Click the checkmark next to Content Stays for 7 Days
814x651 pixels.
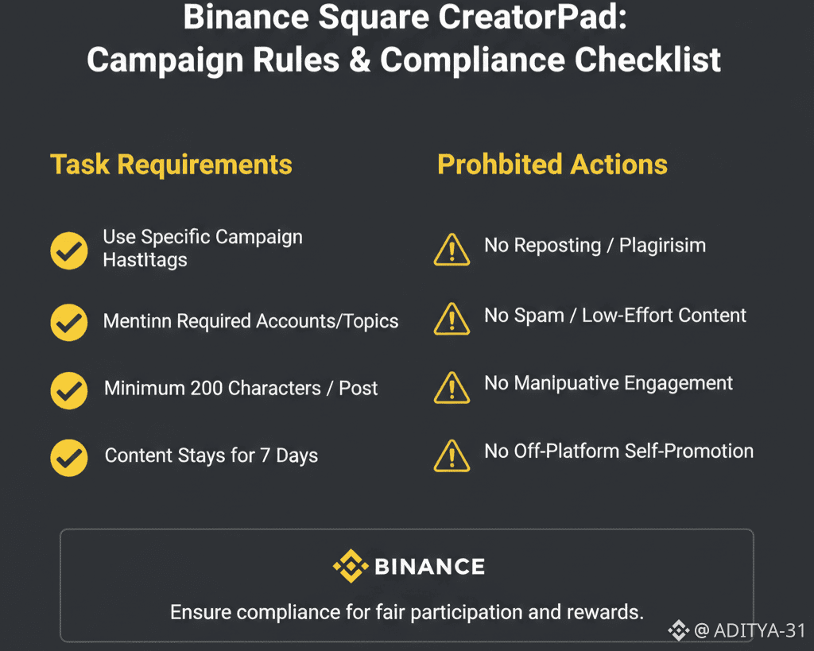tap(69, 457)
